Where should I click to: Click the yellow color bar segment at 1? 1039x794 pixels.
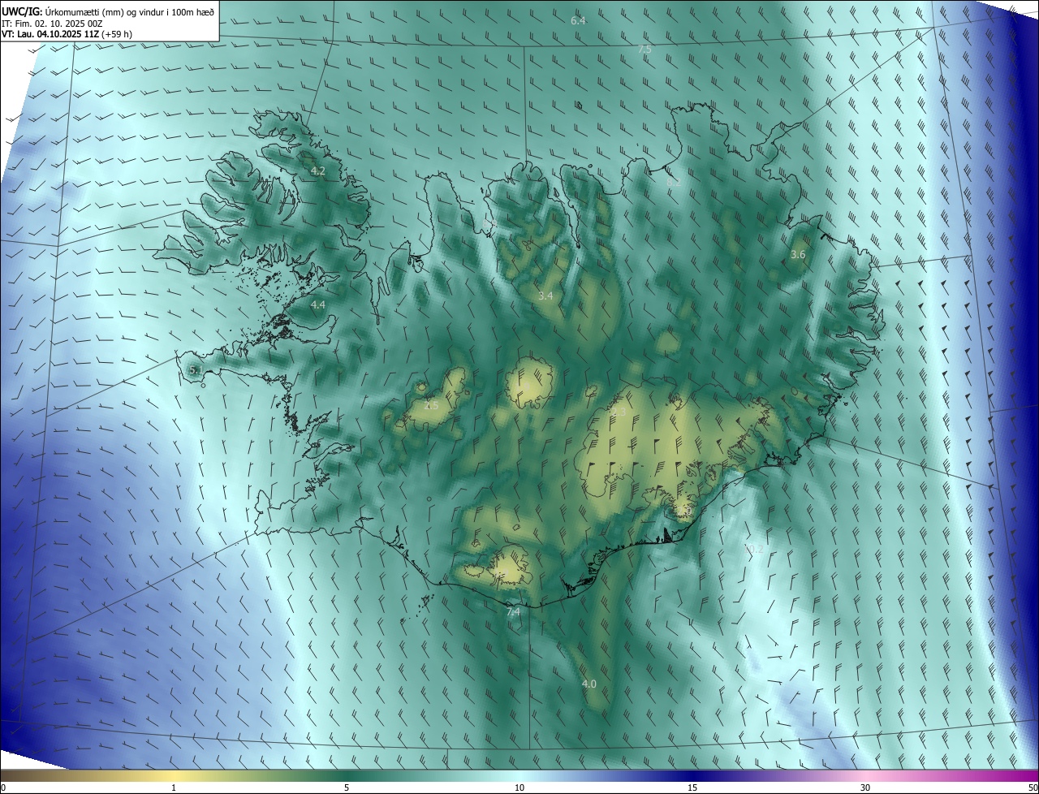point(174,775)
